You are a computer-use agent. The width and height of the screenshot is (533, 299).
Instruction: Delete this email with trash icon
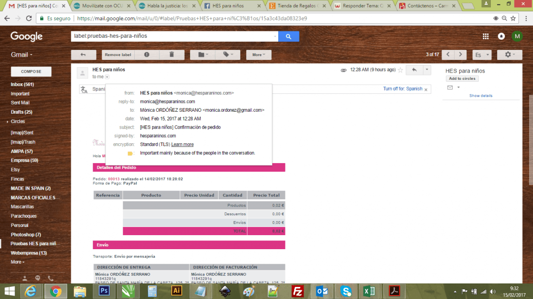click(172, 55)
